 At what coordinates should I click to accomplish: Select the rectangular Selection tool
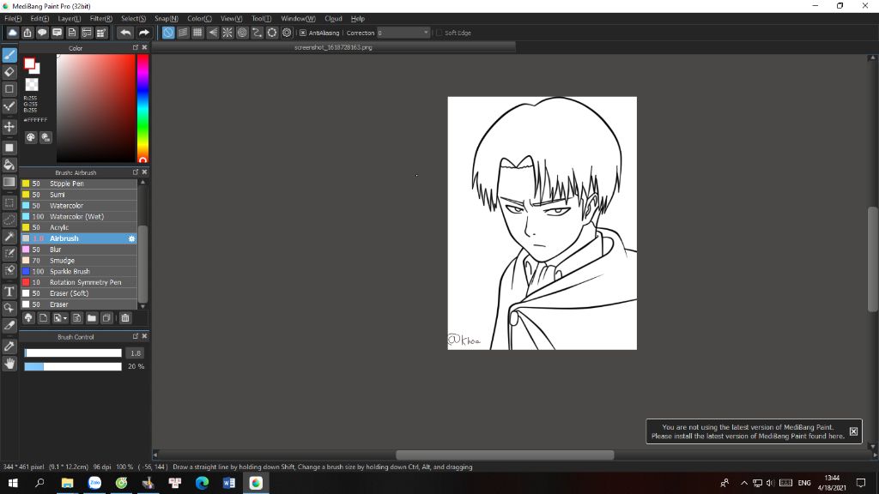pos(9,202)
